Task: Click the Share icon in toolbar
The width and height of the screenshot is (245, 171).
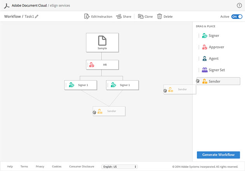Action: (119, 17)
